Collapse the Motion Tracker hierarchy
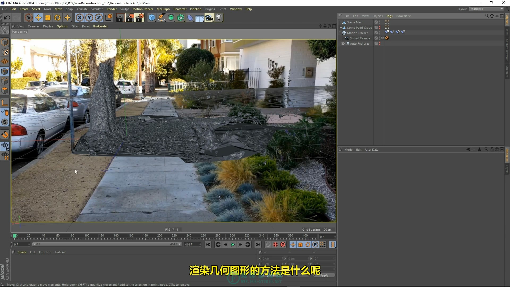This screenshot has height=287, width=510. click(x=340, y=33)
